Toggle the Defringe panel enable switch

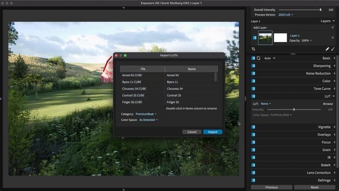click(253, 180)
